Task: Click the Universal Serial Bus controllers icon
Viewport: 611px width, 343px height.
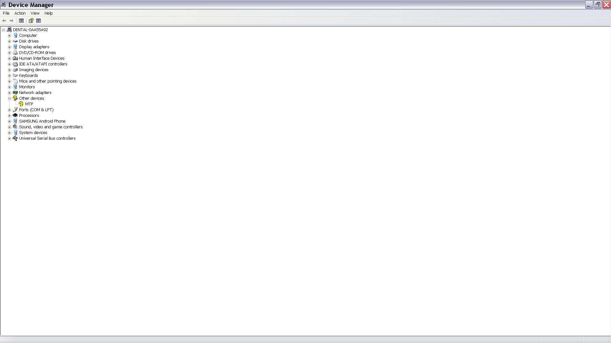Action: pyautogui.click(x=15, y=138)
